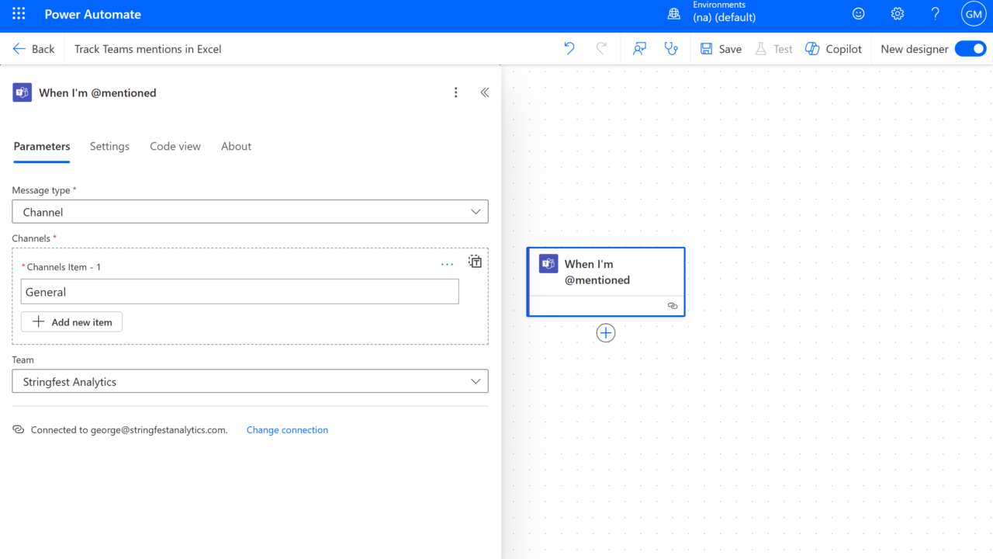The width and height of the screenshot is (993, 559).
Task: Open the vertical three-dot trigger menu
Action: coord(456,92)
